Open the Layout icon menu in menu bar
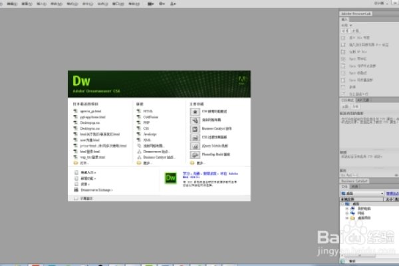Screen dimensions: 399x266 (151, 4)
